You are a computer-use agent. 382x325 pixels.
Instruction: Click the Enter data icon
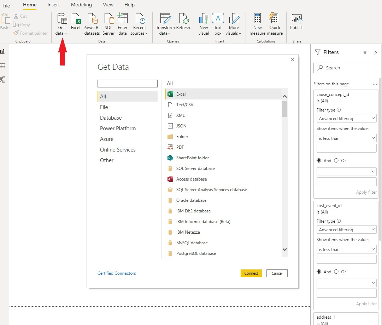(x=123, y=24)
